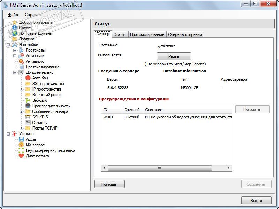Collapse the Дополнительно tree node
This screenshot has width=279, height=209.
pyautogui.click(x=15, y=72)
